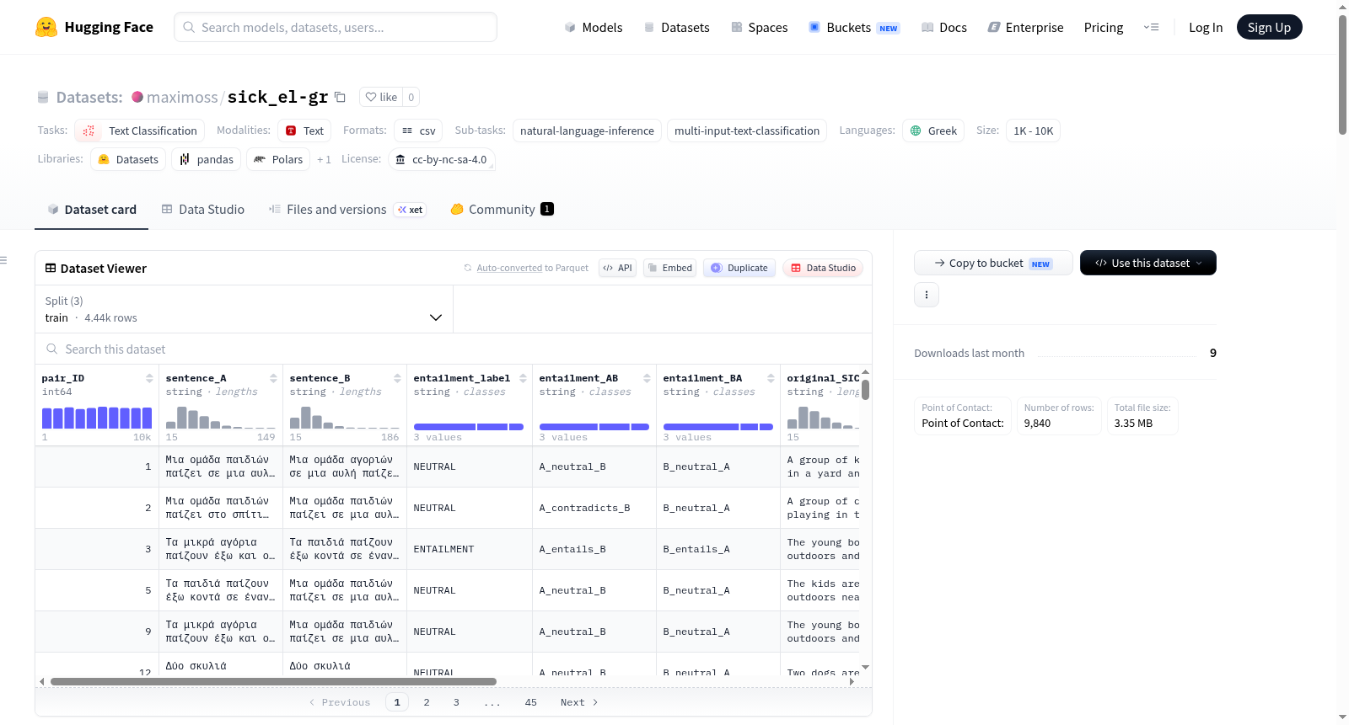Screen dimensions: 1349x725
Task: Click the main search models input
Action: (336, 27)
